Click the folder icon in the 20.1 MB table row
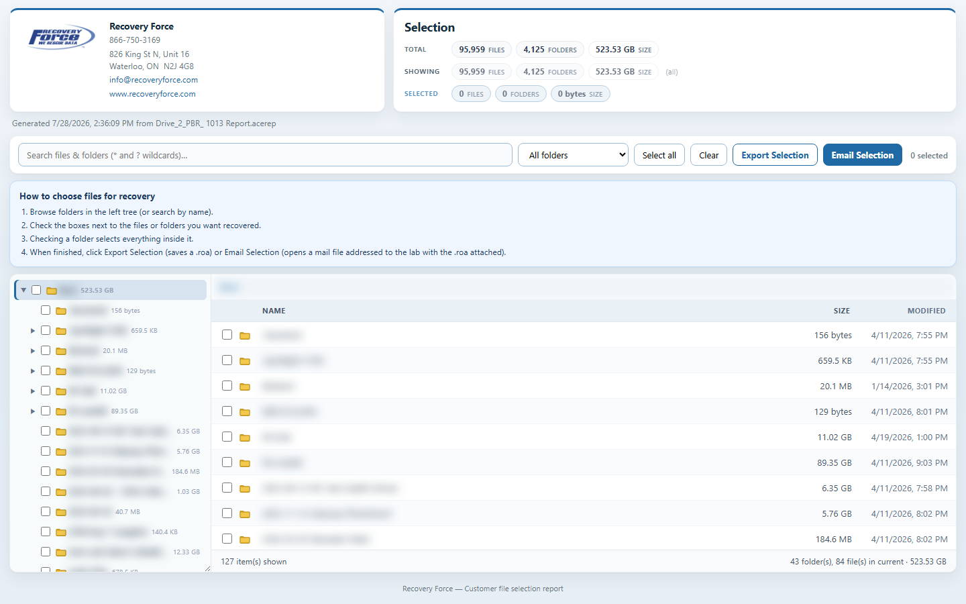This screenshot has width=966, height=604. tap(245, 387)
